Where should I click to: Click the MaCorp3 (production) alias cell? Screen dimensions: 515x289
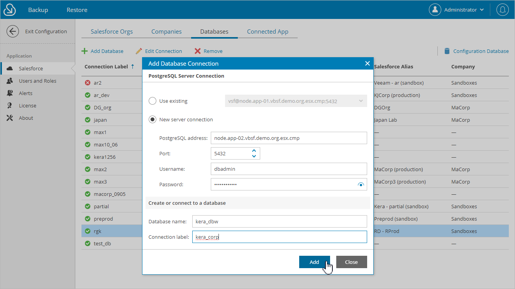[400, 182]
